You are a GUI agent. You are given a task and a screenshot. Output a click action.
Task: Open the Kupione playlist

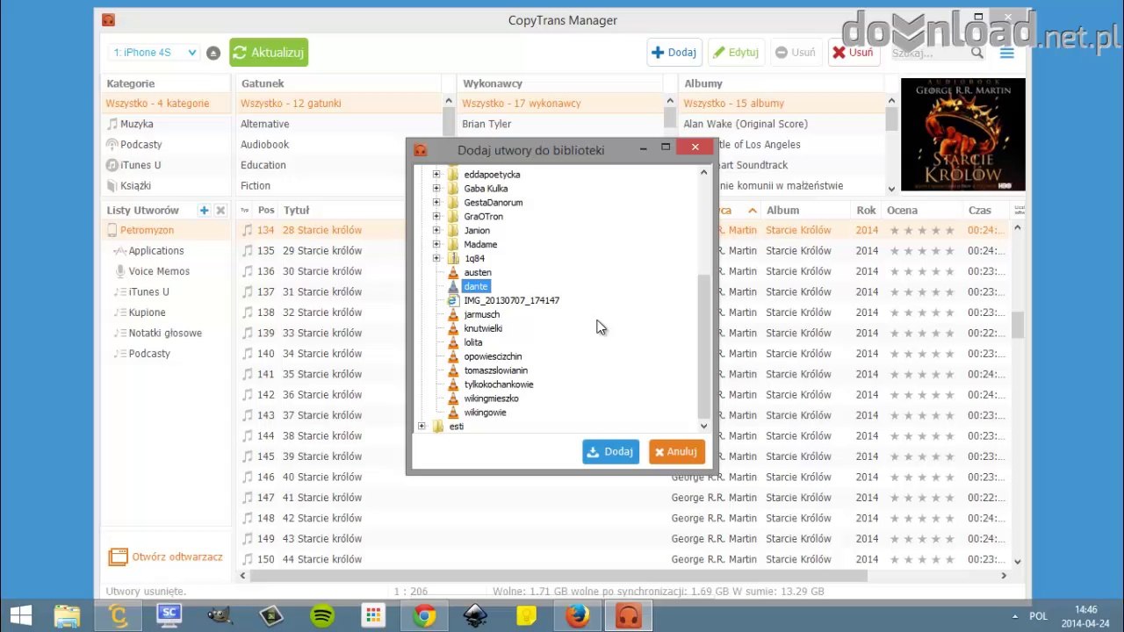click(x=147, y=312)
